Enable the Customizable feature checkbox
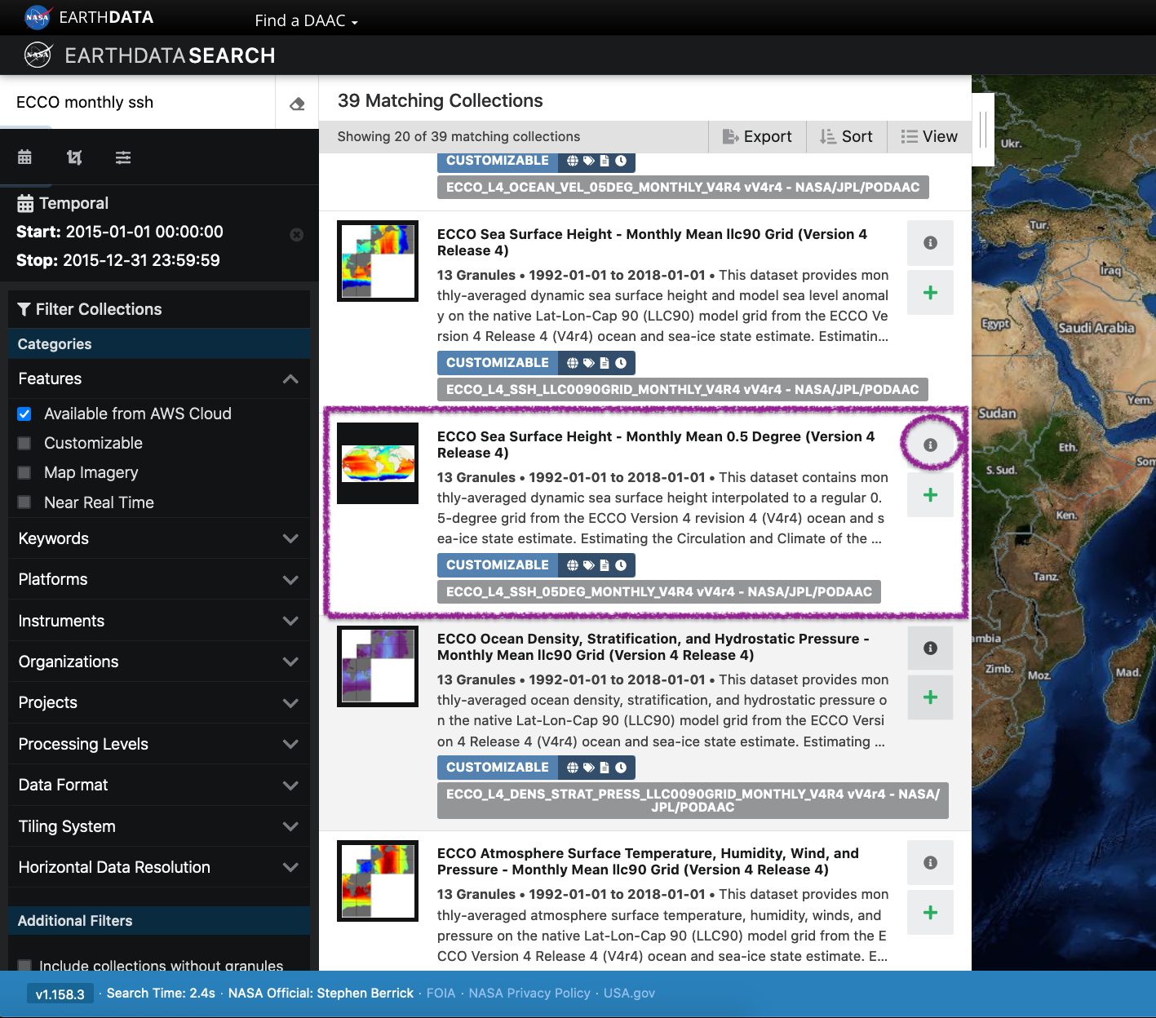The width and height of the screenshot is (1156, 1018). [24, 444]
